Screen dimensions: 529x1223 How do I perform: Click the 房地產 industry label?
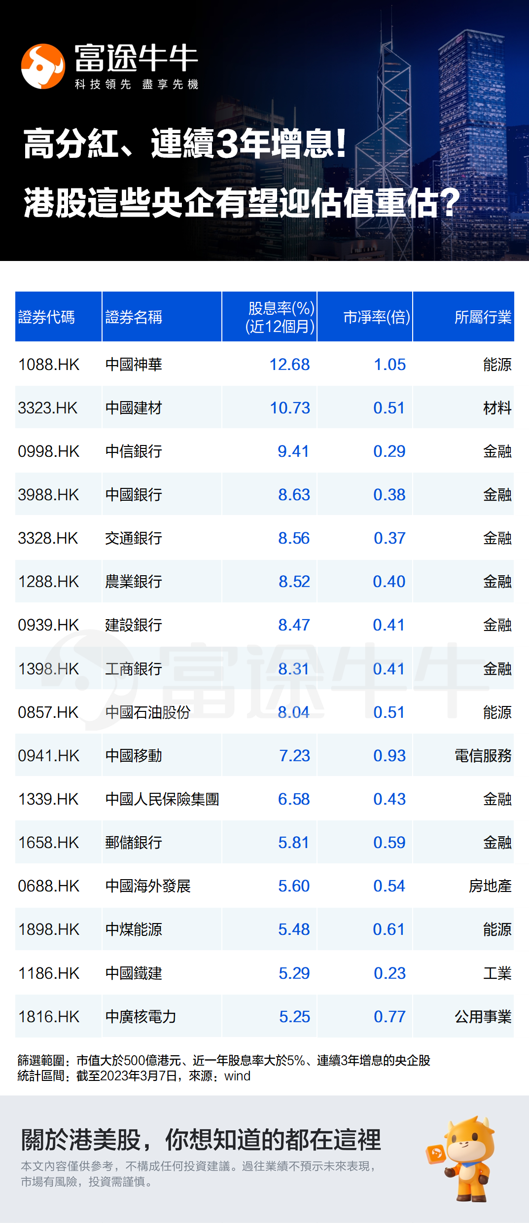490,886
